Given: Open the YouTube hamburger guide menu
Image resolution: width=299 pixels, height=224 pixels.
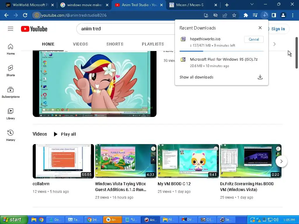Looking at the screenshot, I should click(x=11, y=29).
